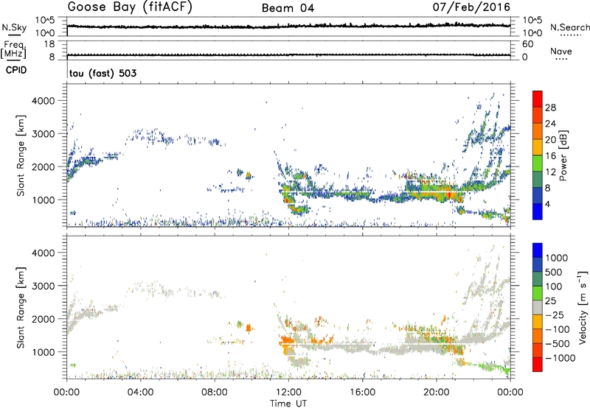Select the "Time UT" axis title
Screen dimensions: 590x408
pyautogui.click(x=288, y=403)
